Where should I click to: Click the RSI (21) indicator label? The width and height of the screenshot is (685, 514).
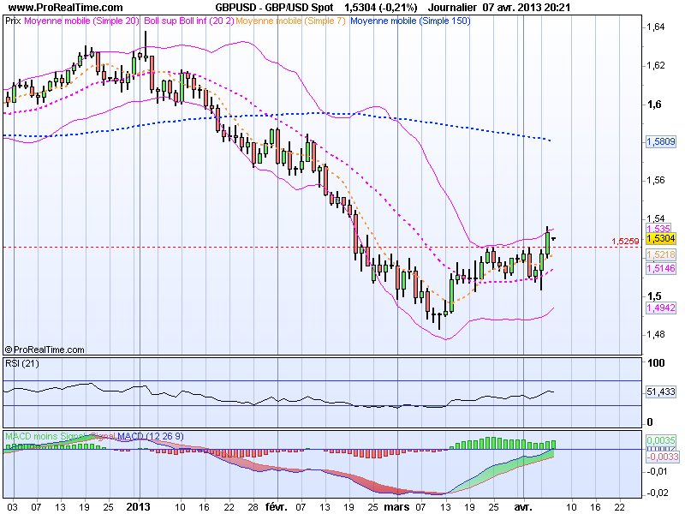[x=21, y=363]
